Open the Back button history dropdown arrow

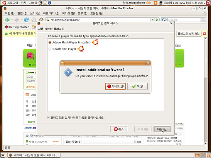[12, 20]
